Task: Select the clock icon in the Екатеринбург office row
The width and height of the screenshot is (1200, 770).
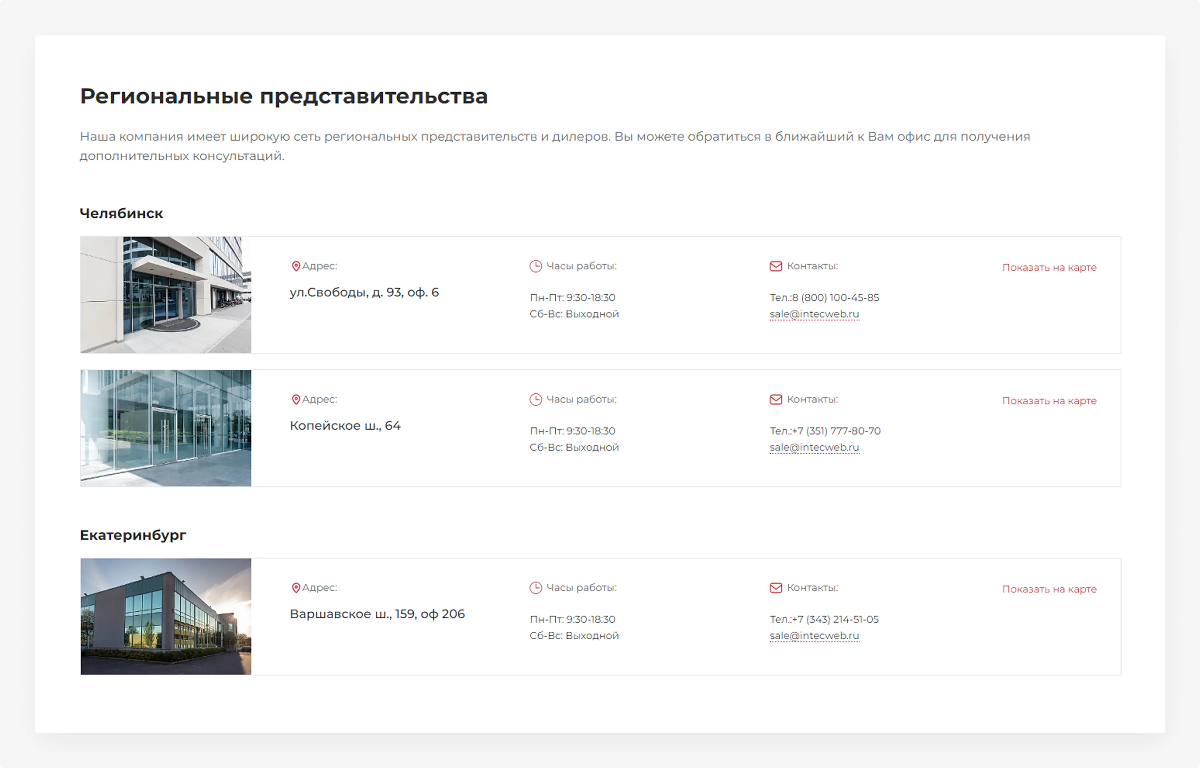Action: (x=535, y=588)
